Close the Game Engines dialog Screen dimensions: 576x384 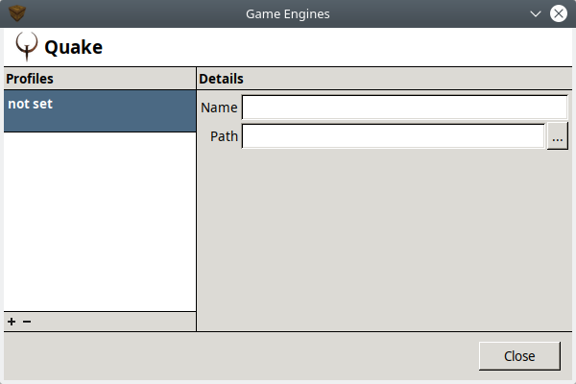[519, 356]
